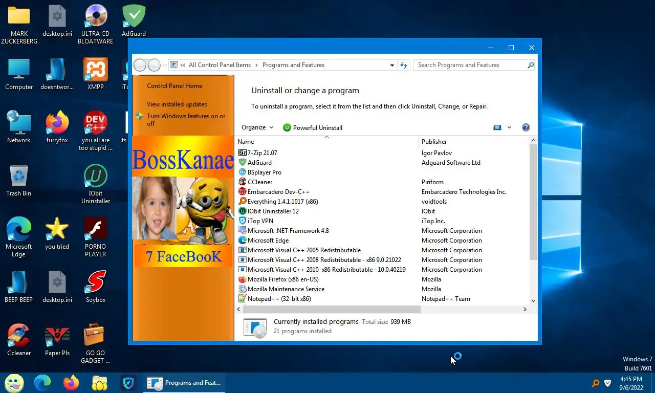
Task: Expand recent pages dropdown arrow
Action: [x=164, y=65]
